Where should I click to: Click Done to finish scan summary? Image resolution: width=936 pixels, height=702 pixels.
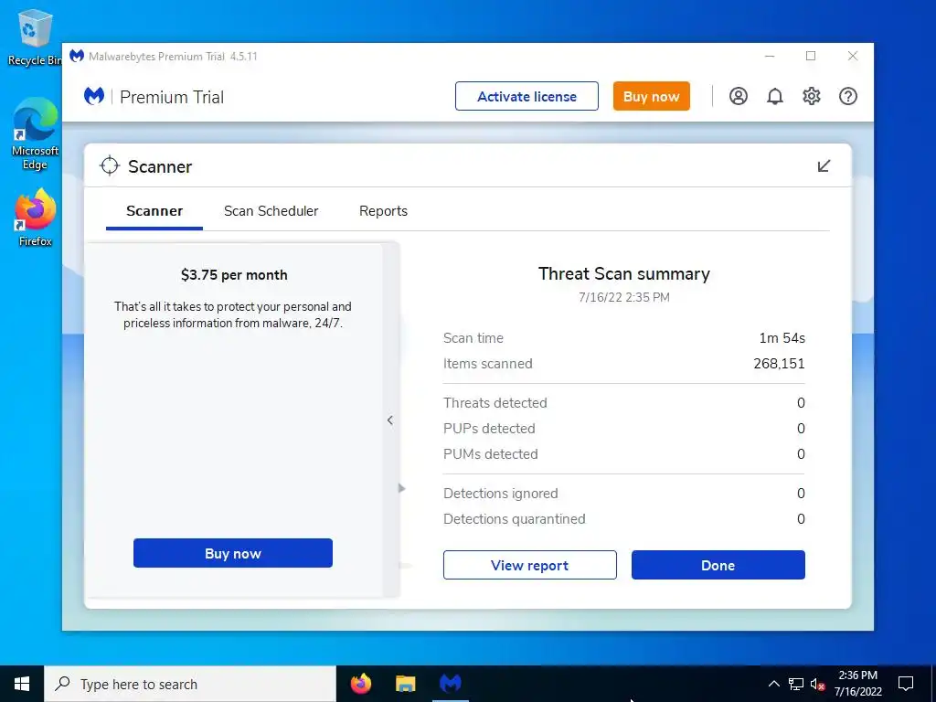click(x=718, y=565)
